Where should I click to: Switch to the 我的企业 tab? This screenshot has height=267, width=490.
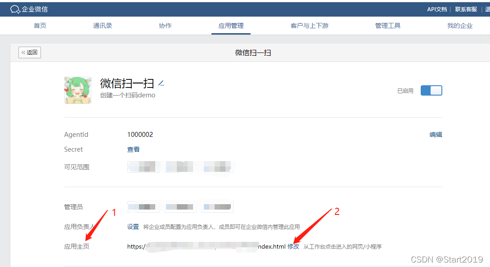pos(460,26)
